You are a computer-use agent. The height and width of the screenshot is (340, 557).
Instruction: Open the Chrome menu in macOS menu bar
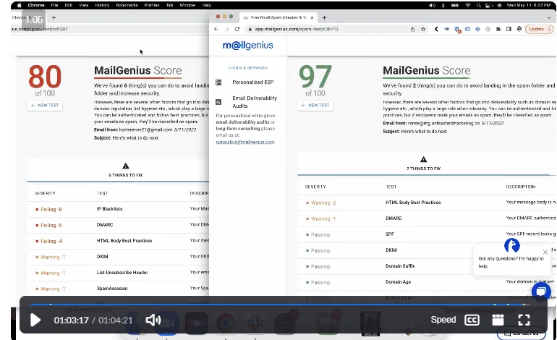point(36,5)
